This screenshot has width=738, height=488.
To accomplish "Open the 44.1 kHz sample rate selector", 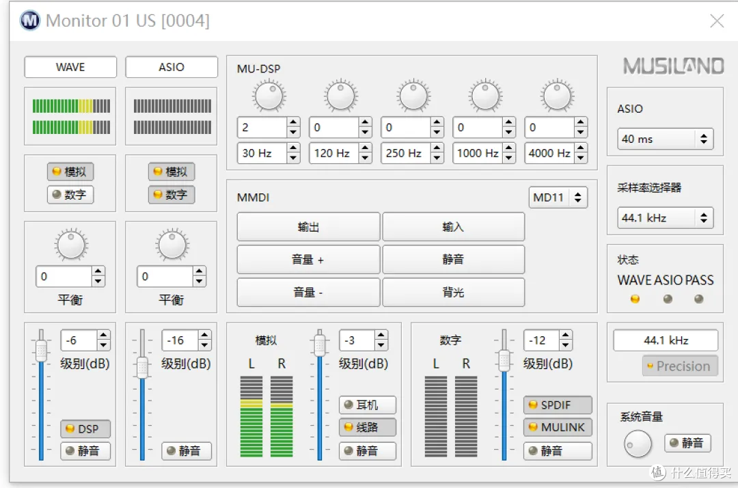I will [665, 218].
